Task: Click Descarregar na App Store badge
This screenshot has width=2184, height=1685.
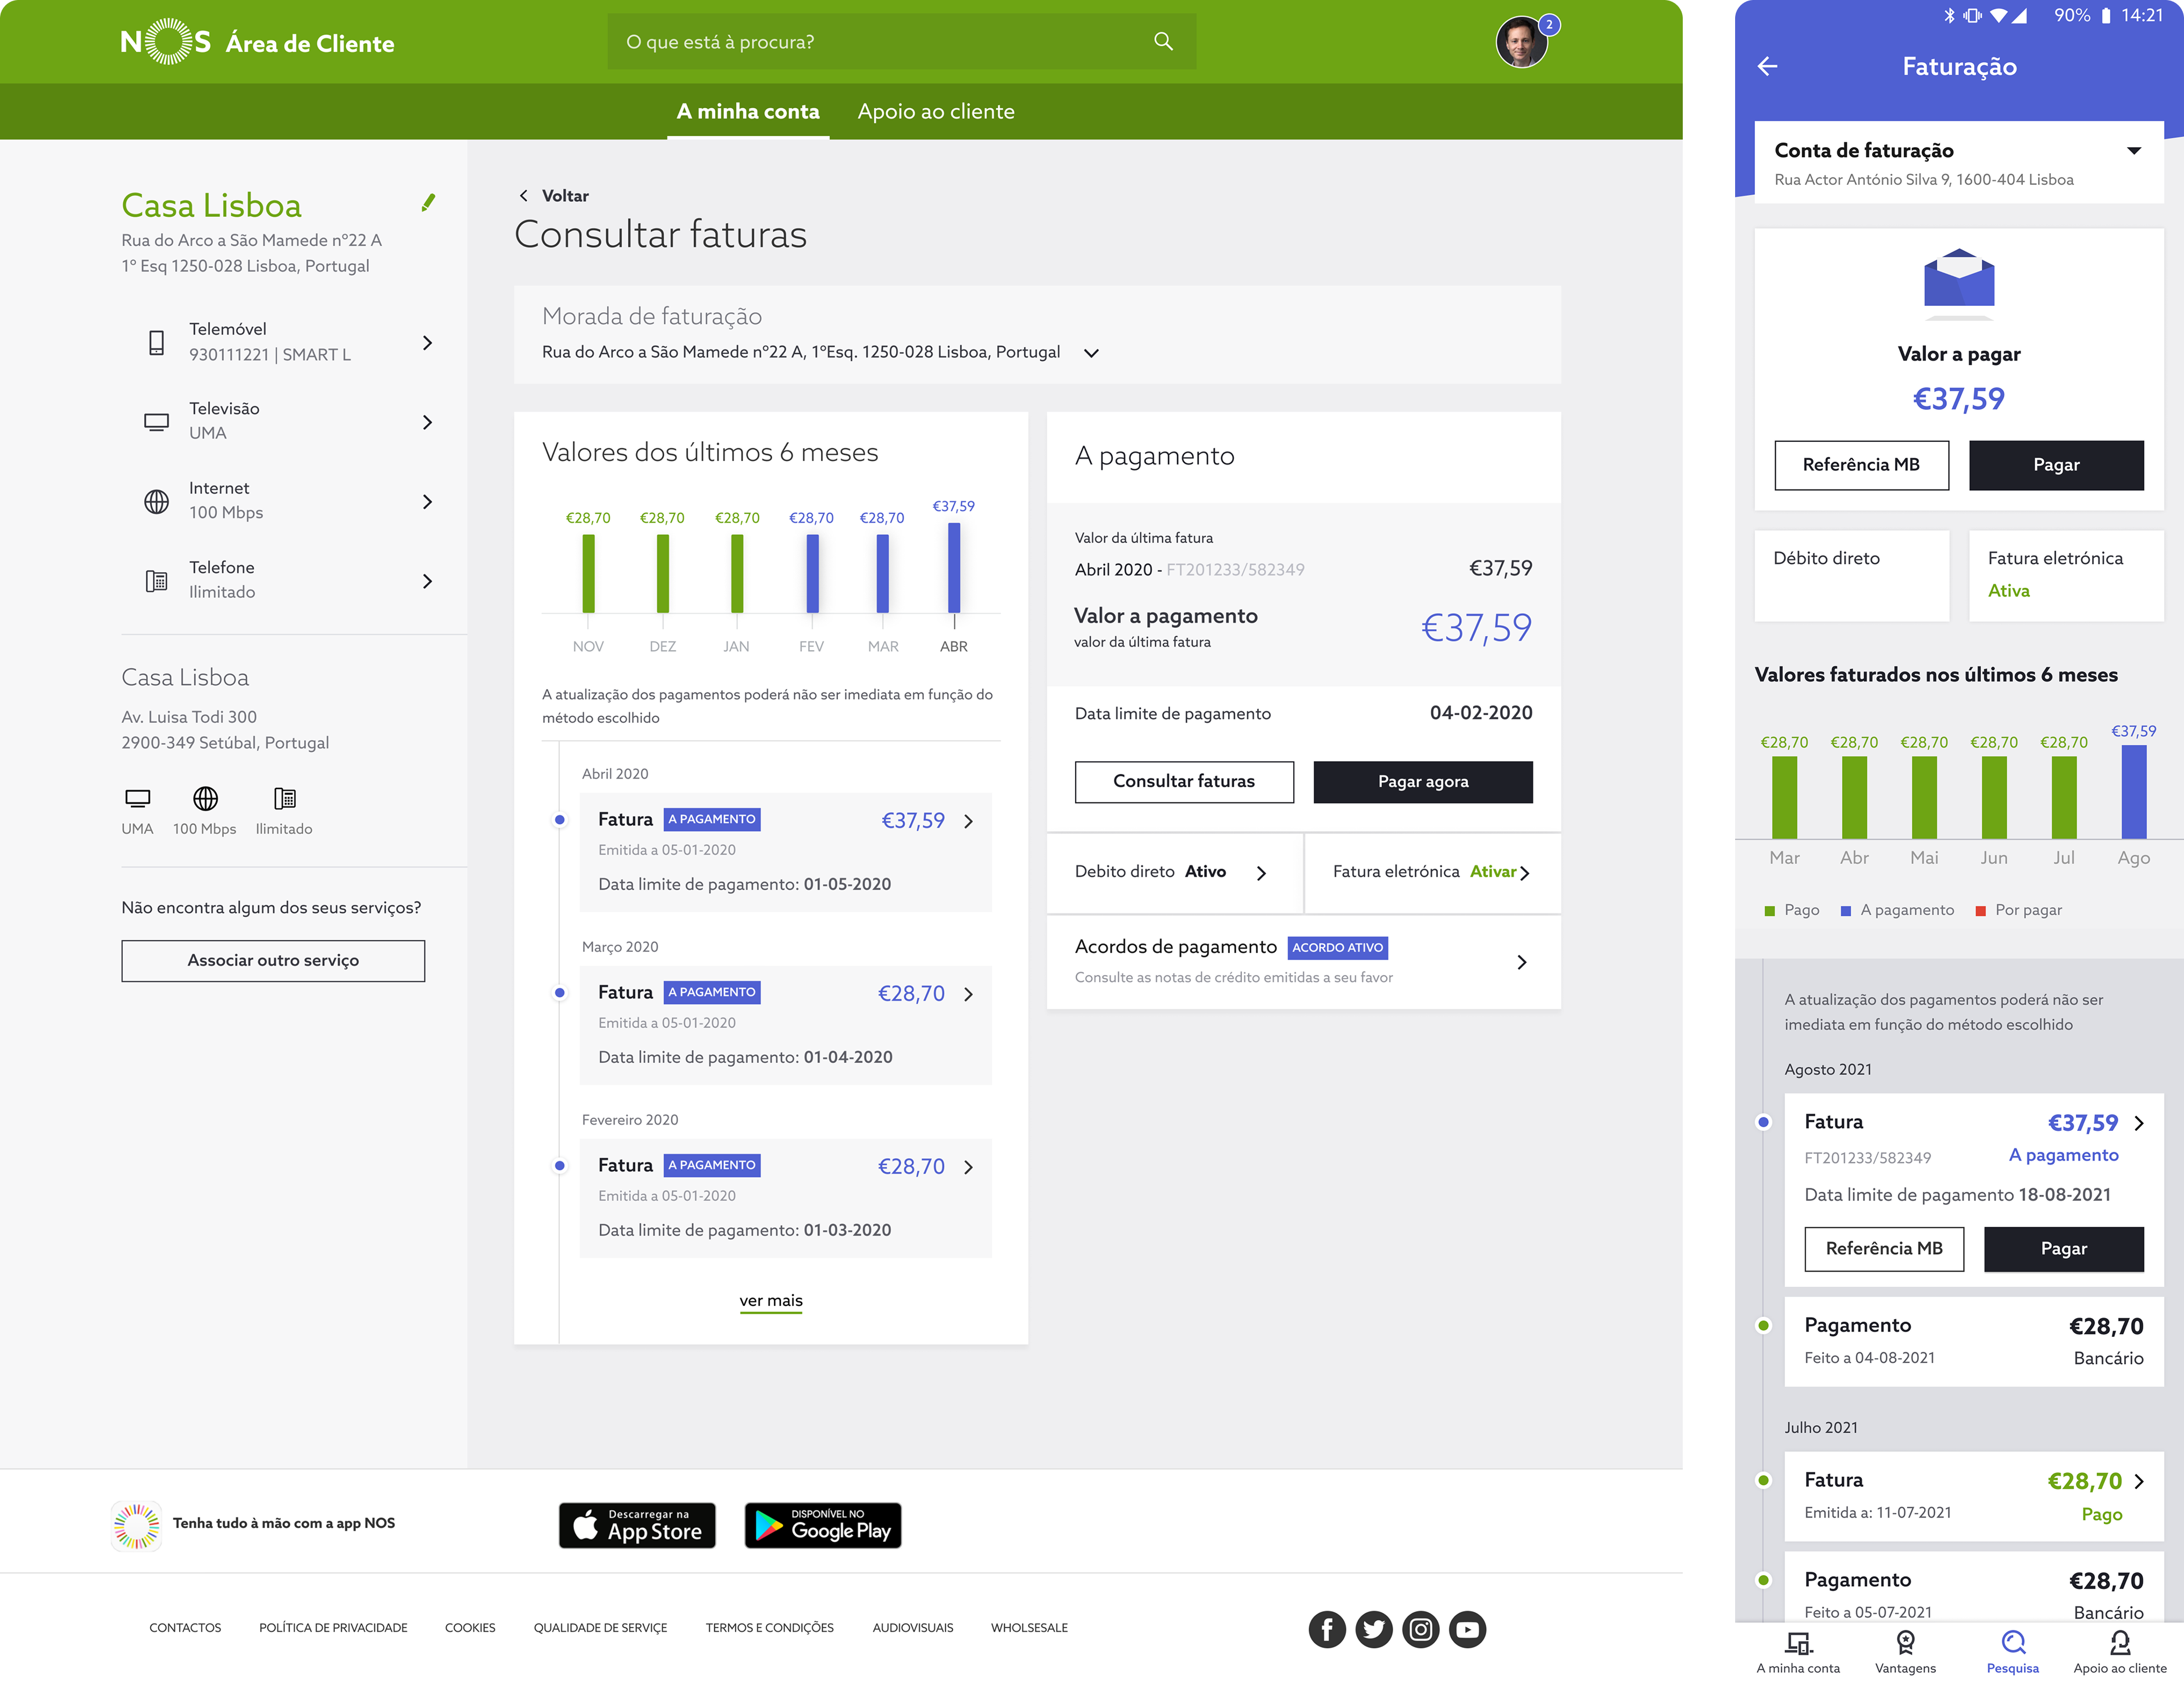Action: pyautogui.click(x=637, y=1525)
